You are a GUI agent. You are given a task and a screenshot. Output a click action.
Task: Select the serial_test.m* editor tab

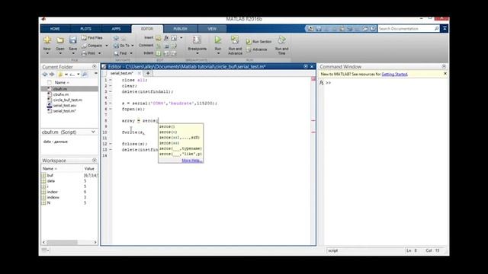click(x=122, y=73)
